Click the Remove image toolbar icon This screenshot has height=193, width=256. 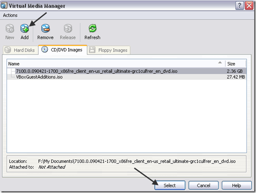click(46, 32)
